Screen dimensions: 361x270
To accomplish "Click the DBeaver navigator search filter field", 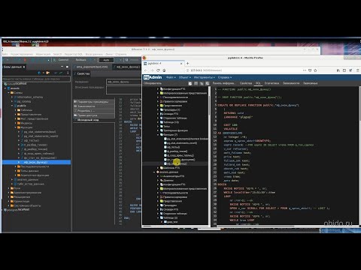I will click(x=37, y=79).
